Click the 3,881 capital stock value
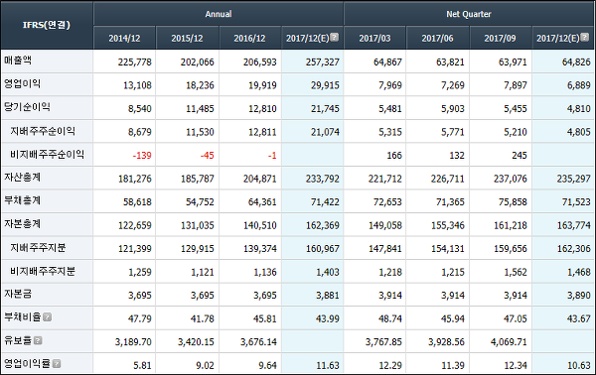The height and width of the screenshot is (375, 596). click(x=328, y=296)
